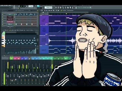Click the online news link
Image resolution: width=122 pixels, height=91 pixels.
pos(84,8)
